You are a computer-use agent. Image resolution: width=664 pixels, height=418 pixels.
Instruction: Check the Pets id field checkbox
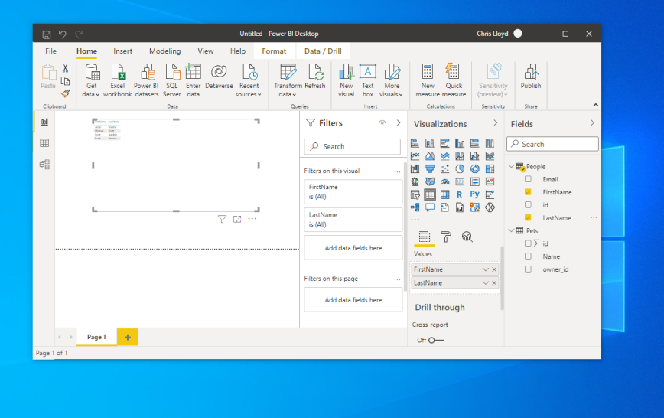click(528, 243)
